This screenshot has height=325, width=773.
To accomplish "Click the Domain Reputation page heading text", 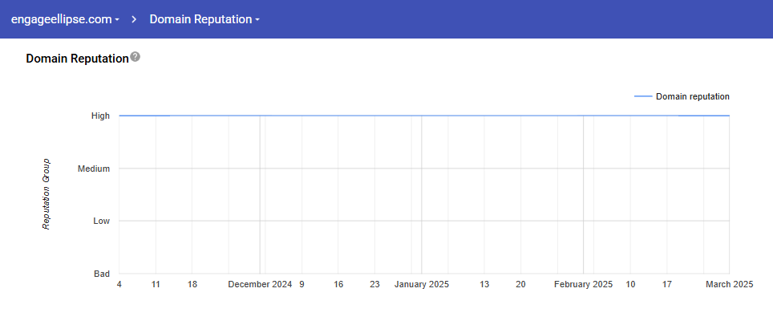I will click(x=77, y=59).
